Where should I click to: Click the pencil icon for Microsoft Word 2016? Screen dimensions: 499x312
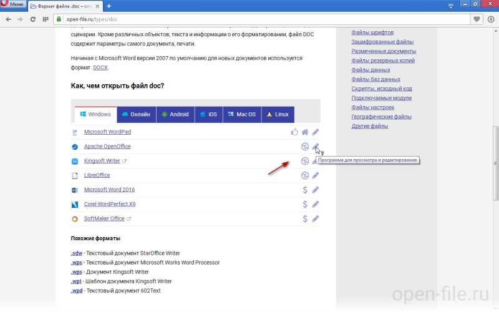(316, 190)
